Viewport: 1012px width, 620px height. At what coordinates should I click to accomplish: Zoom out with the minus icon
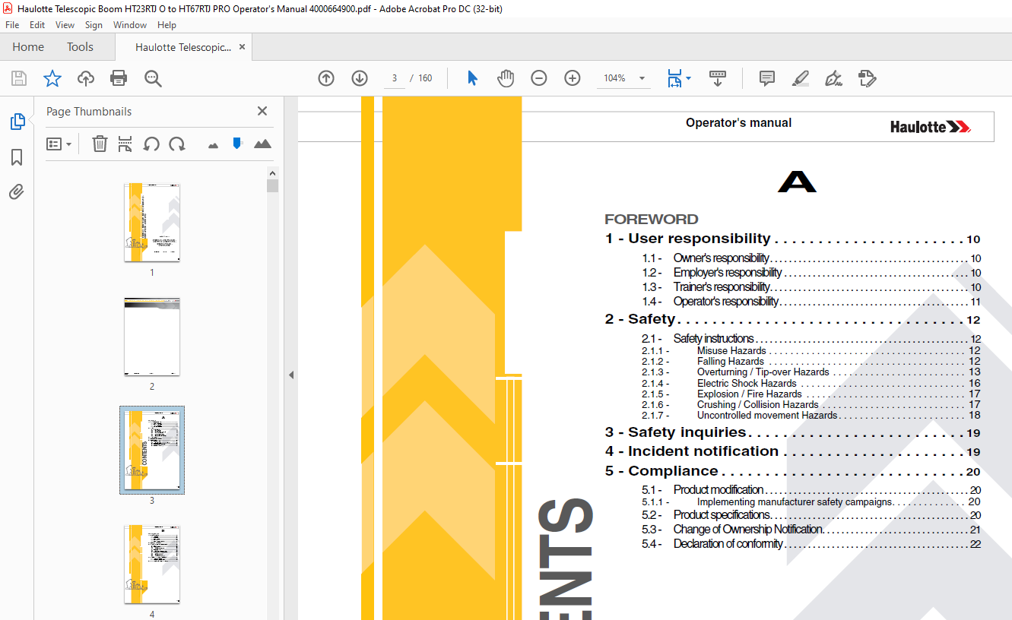coord(539,78)
